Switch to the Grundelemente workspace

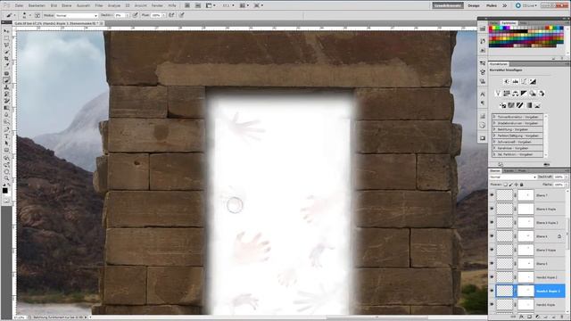[448, 5]
